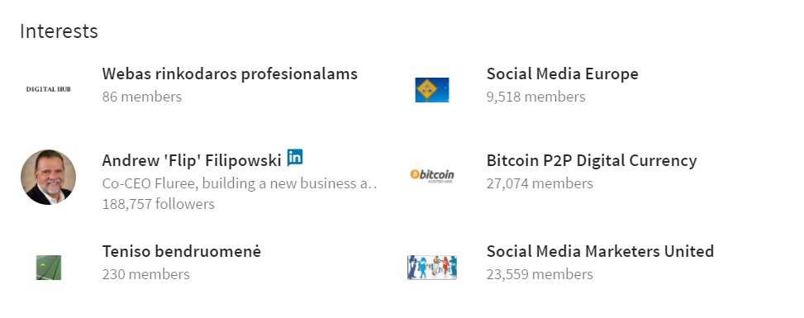Open Andrew Filipowski's profile photo
Image resolution: width=804 pixels, height=318 pixels.
(x=48, y=177)
